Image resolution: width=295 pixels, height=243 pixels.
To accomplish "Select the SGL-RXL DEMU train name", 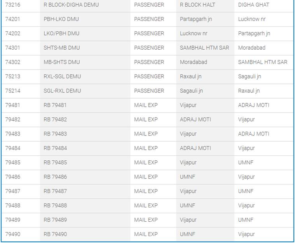I will point(62,91).
